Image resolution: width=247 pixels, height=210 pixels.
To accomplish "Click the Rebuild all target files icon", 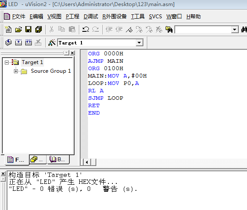I will point(28,43).
